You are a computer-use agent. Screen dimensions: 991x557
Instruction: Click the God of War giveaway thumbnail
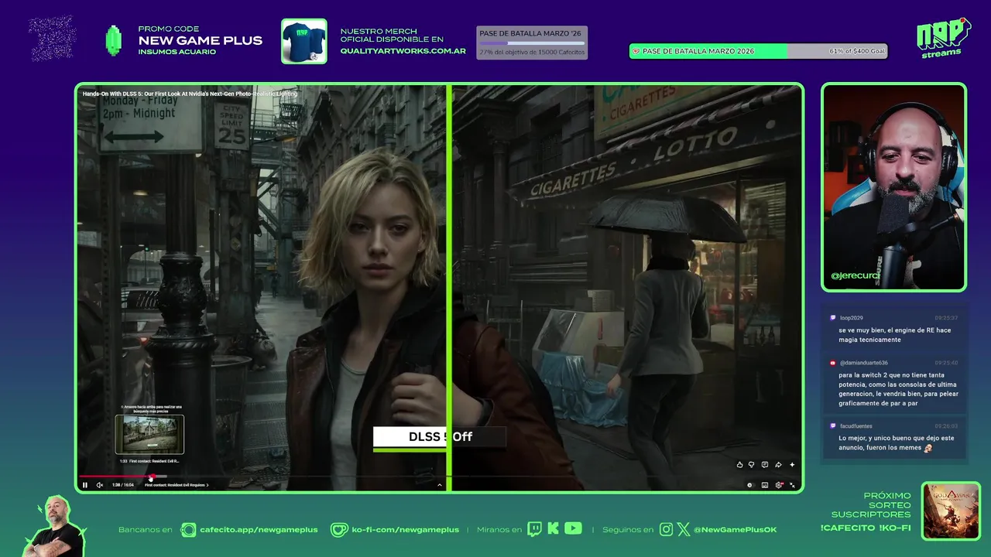(951, 511)
